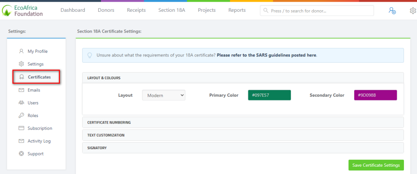Open the Section 18A menu
This screenshot has height=174, width=417.
pos(171,10)
